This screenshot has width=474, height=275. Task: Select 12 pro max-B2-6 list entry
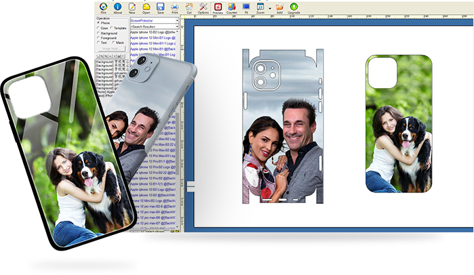click(x=155, y=207)
